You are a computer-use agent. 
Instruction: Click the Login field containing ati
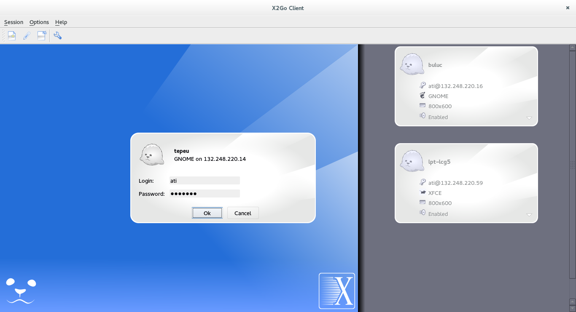(x=205, y=181)
